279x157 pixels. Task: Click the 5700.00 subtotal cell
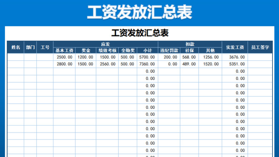coord(147,57)
